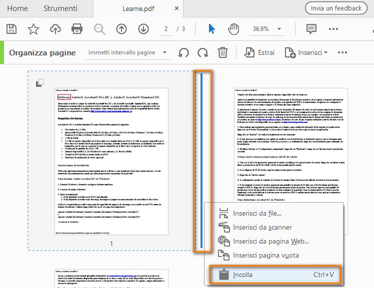The height and width of the screenshot is (288, 374).
Task: Click the page number field showing 2
Action: pyautogui.click(x=166, y=29)
